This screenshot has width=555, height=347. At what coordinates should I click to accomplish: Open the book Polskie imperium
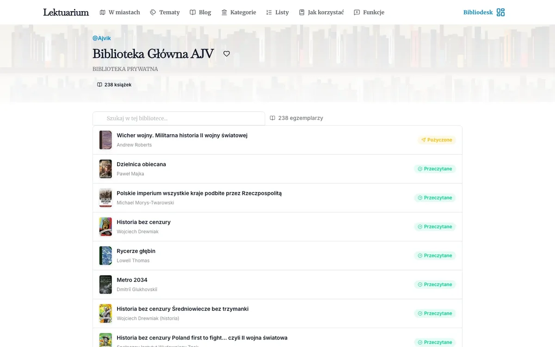click(x=199, y=193)
